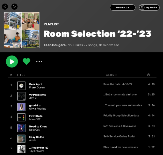
Task: Click track number 1
Action: point(11,85)
